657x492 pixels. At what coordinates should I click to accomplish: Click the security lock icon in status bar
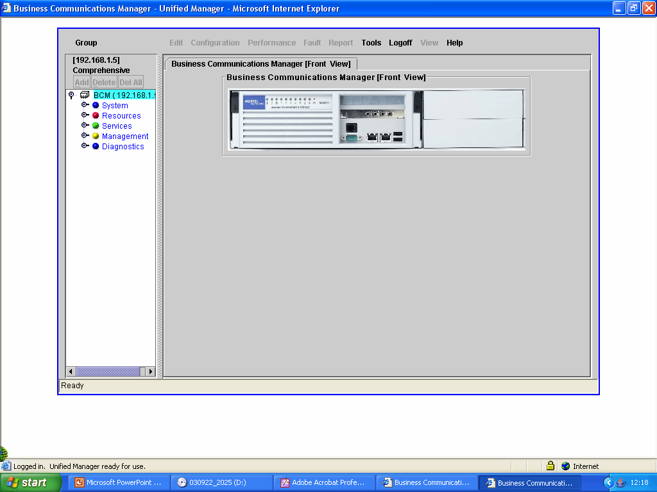(x=550, y=466)
